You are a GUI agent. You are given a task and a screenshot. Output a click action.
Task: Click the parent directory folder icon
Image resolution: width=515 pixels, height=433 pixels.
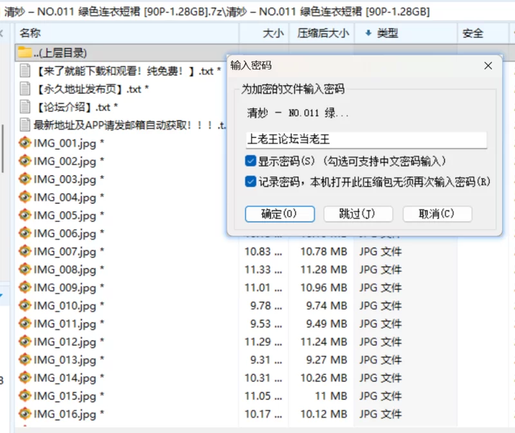coord(25,53)
